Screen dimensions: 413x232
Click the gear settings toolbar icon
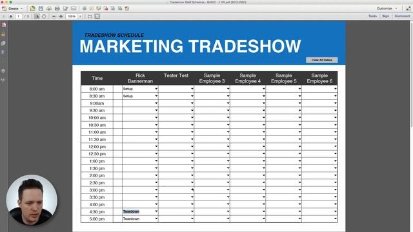click(x=85, y=8)
